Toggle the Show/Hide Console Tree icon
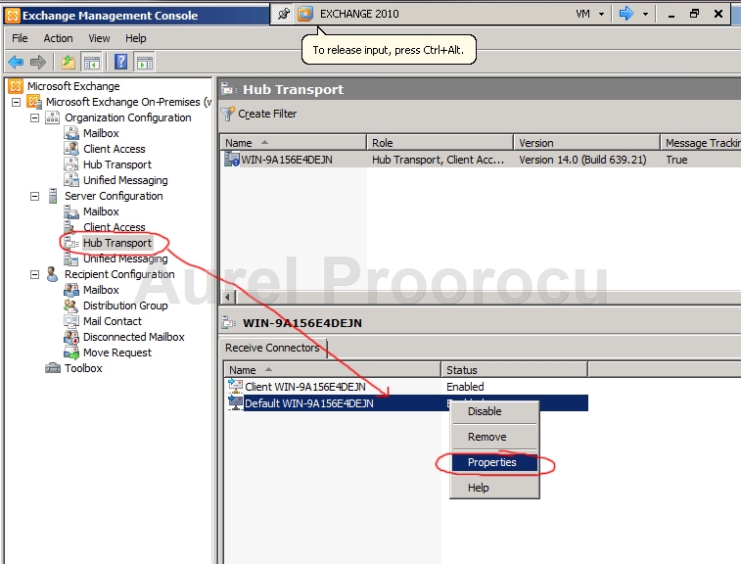 click(x=92, y=62)
